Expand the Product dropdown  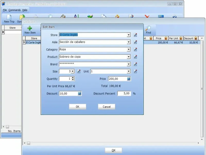(x=128, y=57)
